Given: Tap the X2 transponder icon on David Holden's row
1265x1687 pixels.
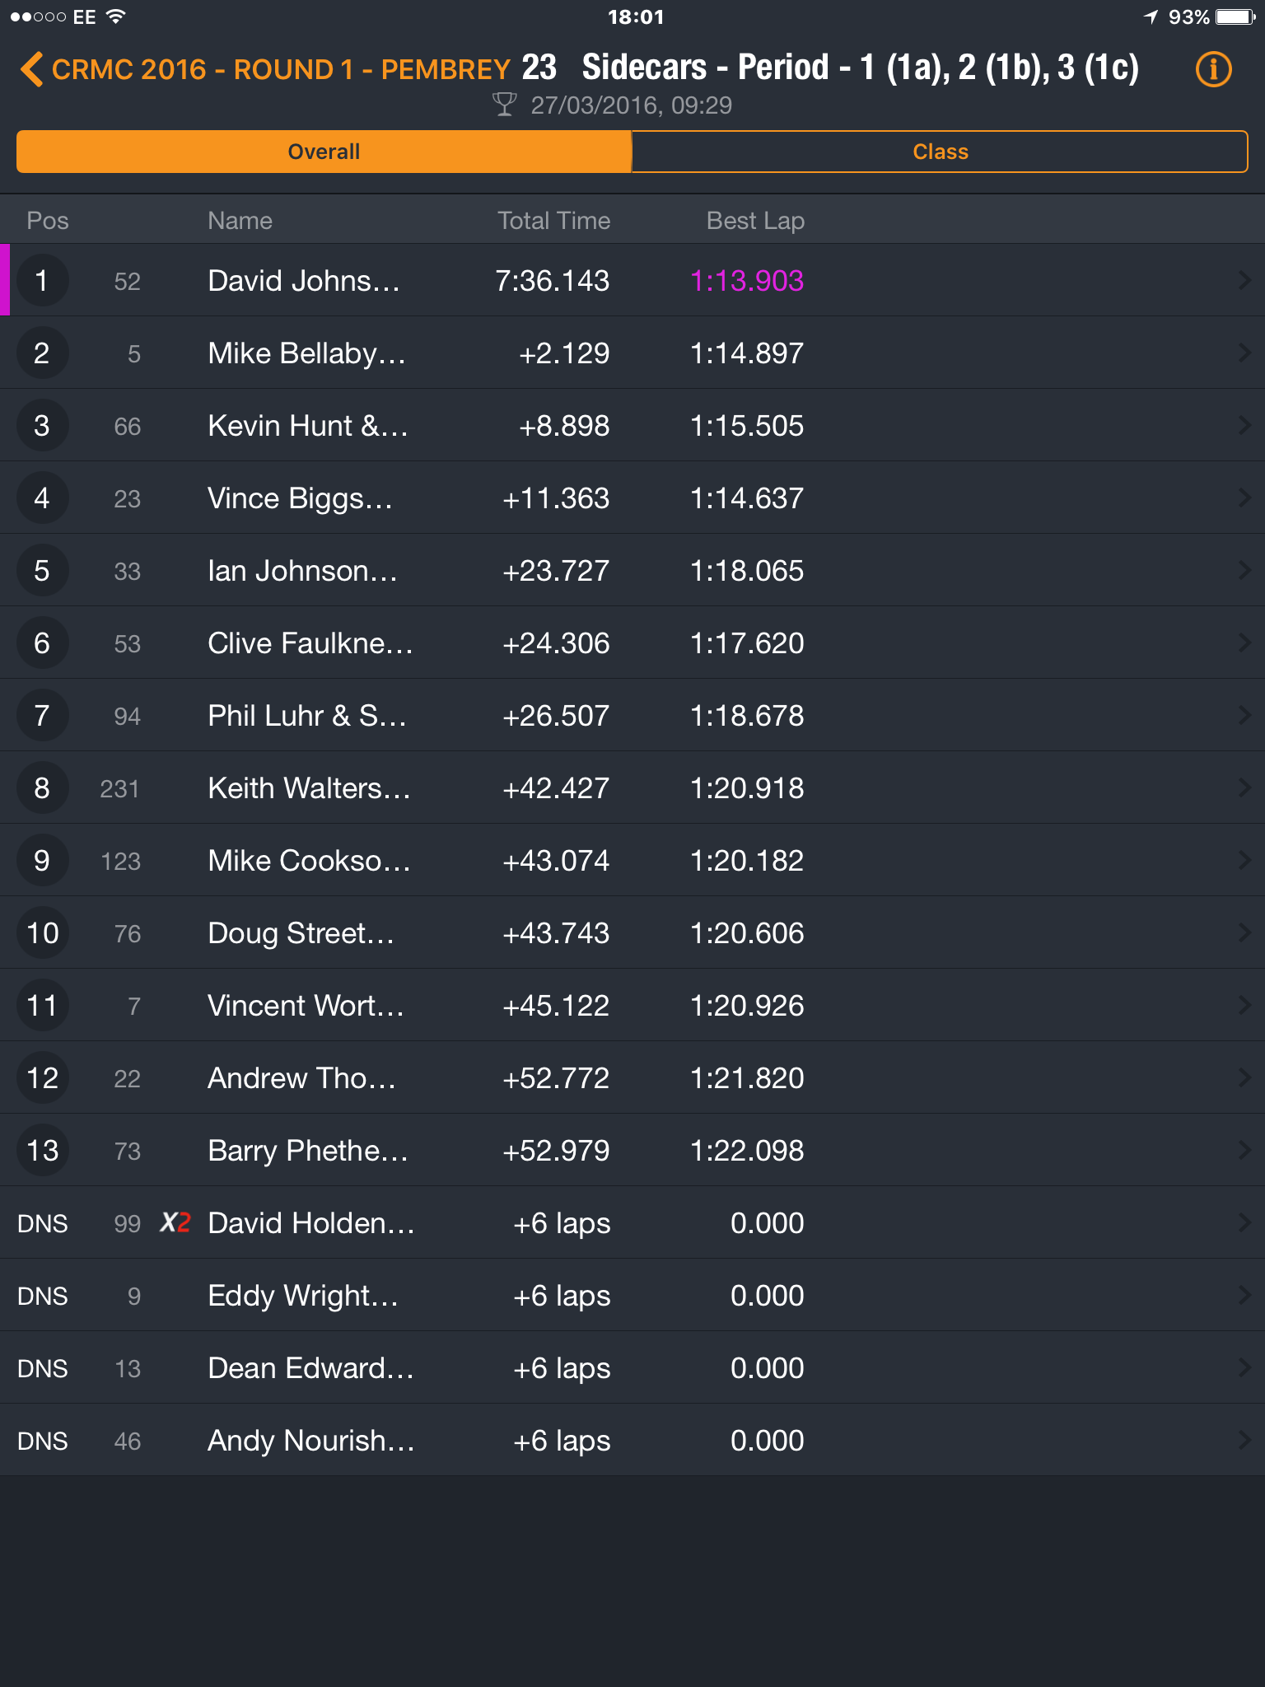Looking at the screenshot, I should 175,1222.
